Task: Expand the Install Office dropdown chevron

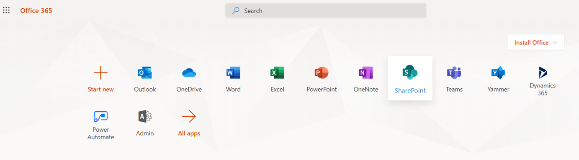Action: [555, 42]
